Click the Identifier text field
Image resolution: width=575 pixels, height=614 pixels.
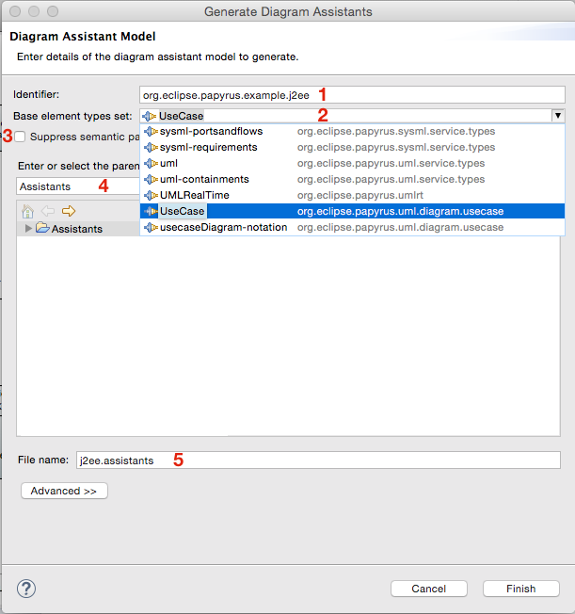(352, 95)
